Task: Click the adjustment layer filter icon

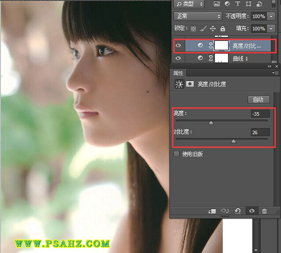Action: (227, 4)
